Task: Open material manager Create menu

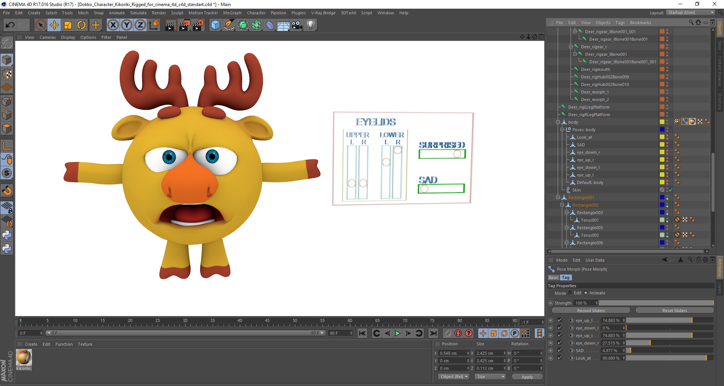Action: coord(31,344)
